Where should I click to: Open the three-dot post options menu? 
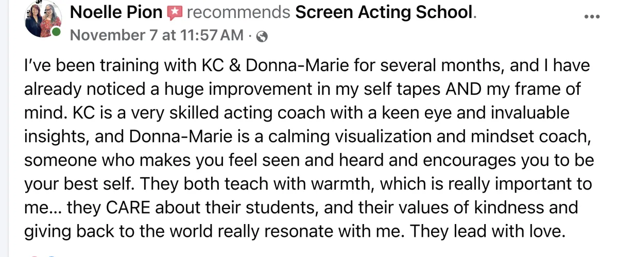[x=592, y=17]
